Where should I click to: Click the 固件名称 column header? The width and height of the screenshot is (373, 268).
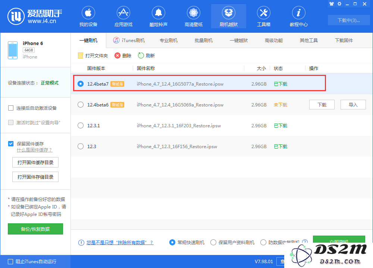[146, 68]
